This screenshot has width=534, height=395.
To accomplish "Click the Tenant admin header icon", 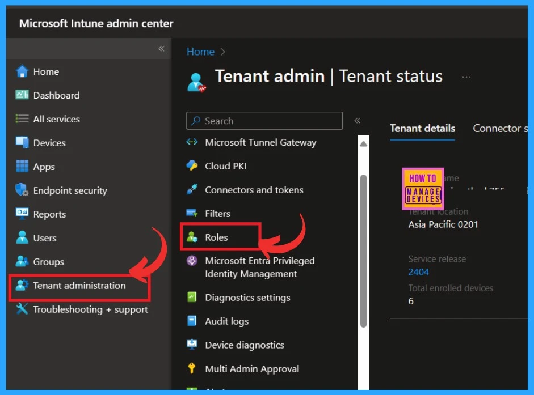I will pyautogui.click(x=196, y=82).
